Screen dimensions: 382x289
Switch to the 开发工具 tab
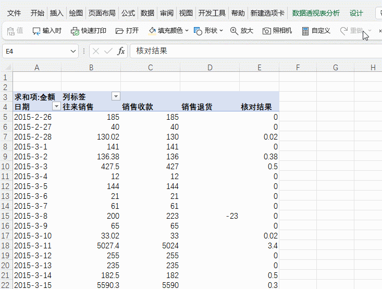click(212, 13)
